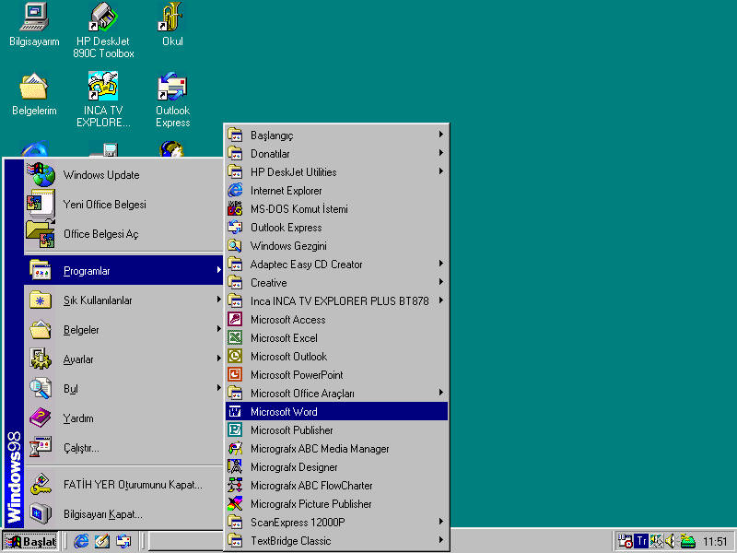
Task: Choose Yeni Office Belgesi in Start menu
Action: pyautogui.click(x=123, y=204)
